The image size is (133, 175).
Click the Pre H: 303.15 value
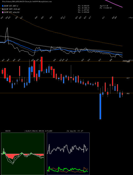84,8
